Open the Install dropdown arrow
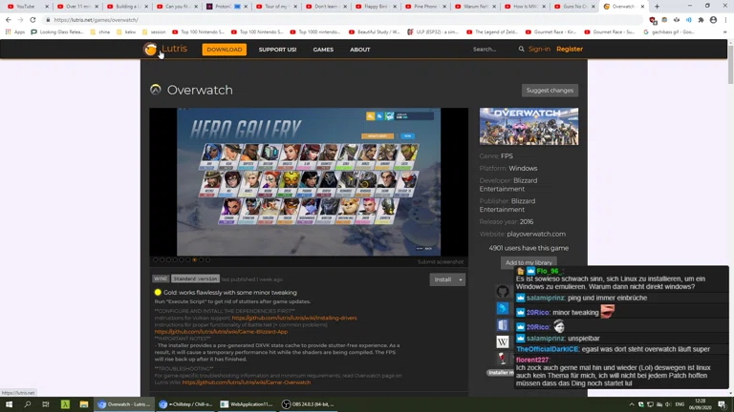Image resolution: width=734 pixels, height=412 pixels. pyautogui.click(x=460, y=279)
